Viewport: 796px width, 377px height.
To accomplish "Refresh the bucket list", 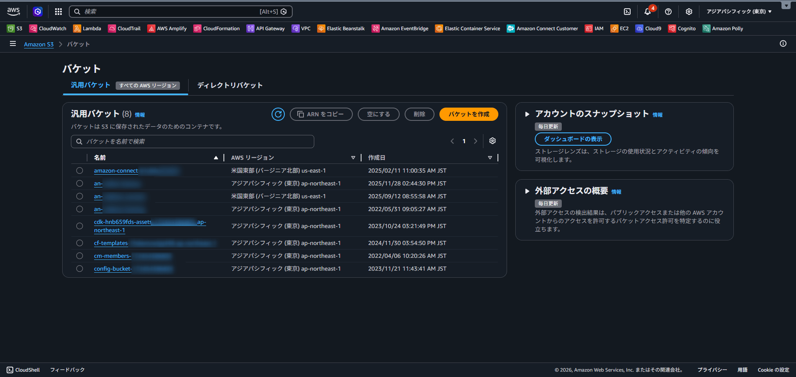I will [278, 114].
